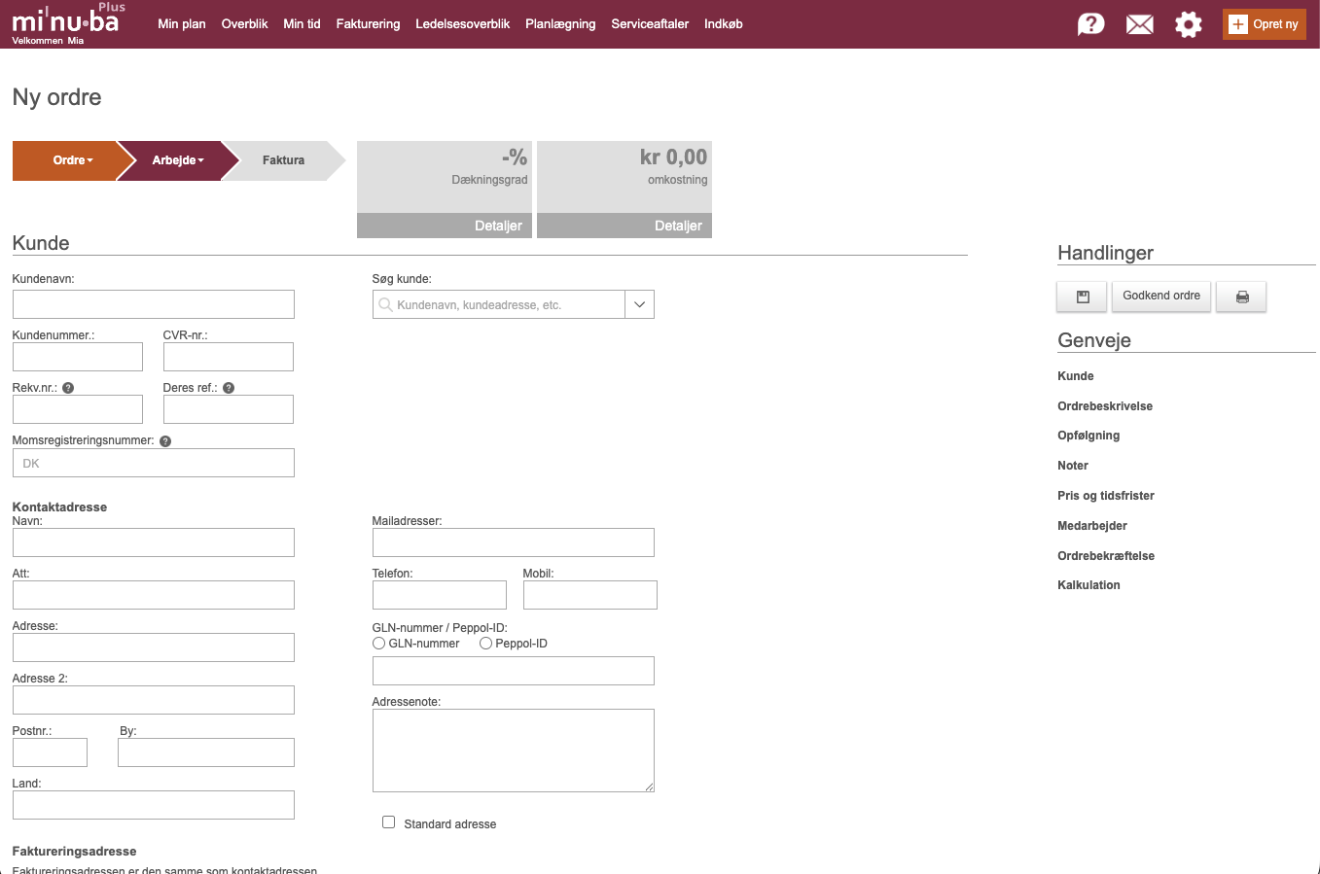Open the Fakturering menu

[368, 24]
